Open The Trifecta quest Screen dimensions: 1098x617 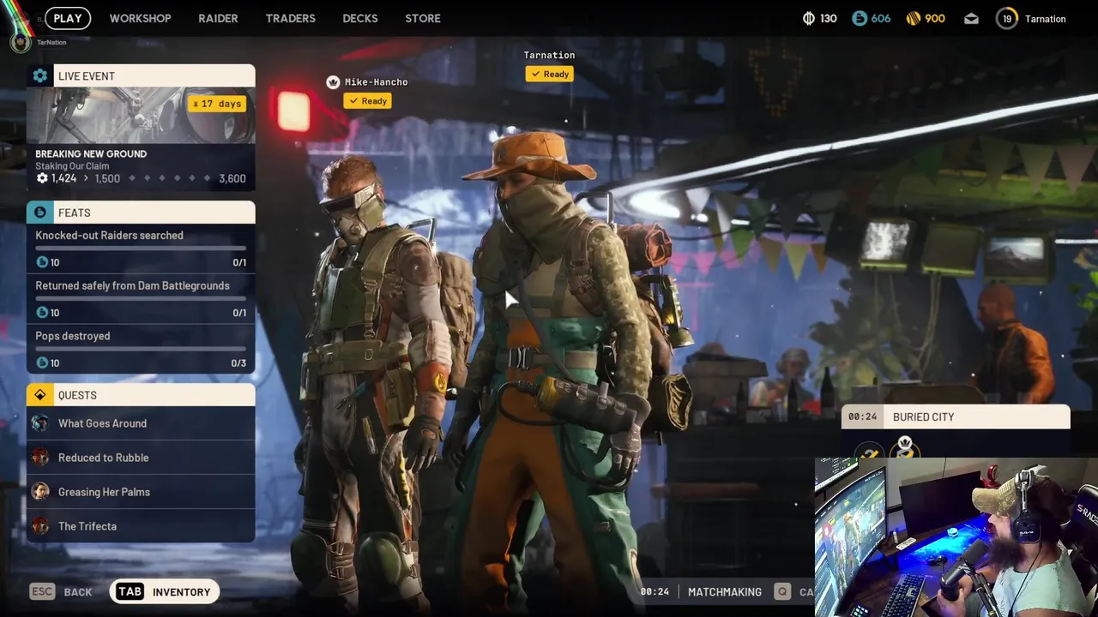tap(141, 526)
